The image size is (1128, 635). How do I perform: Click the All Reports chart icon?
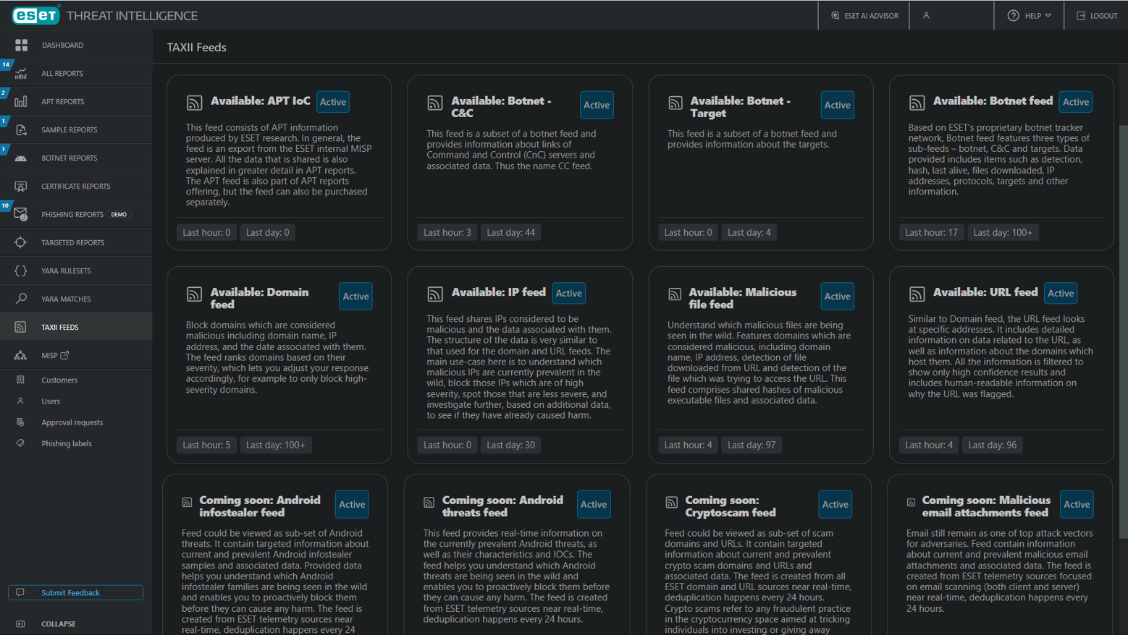21,73
